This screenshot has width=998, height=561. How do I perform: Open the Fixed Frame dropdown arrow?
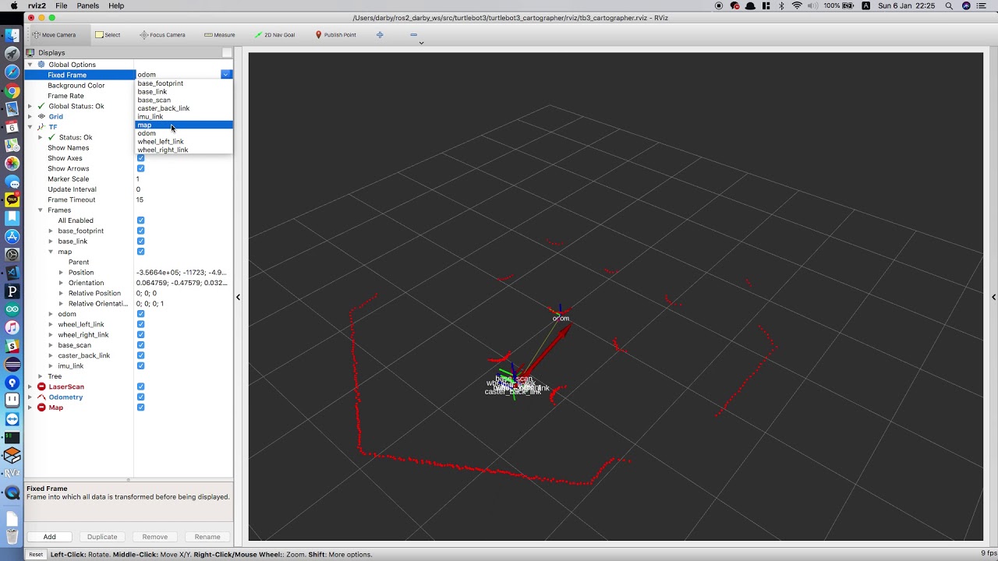tap(225, 75)
